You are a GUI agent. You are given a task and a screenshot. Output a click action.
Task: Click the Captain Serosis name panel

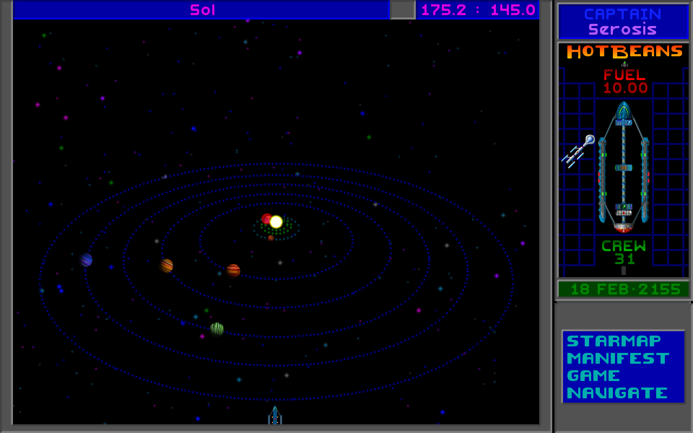623,22
